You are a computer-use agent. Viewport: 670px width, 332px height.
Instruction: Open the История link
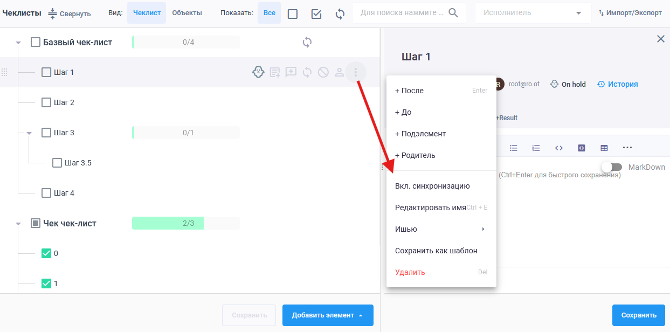(618, 84)
